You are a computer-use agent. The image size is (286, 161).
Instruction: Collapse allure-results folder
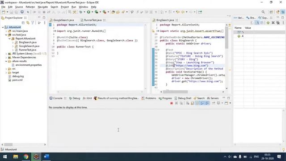[x=6, y=61]
